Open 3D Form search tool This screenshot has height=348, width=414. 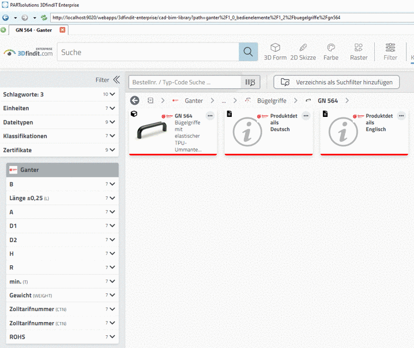click(275, 52)
